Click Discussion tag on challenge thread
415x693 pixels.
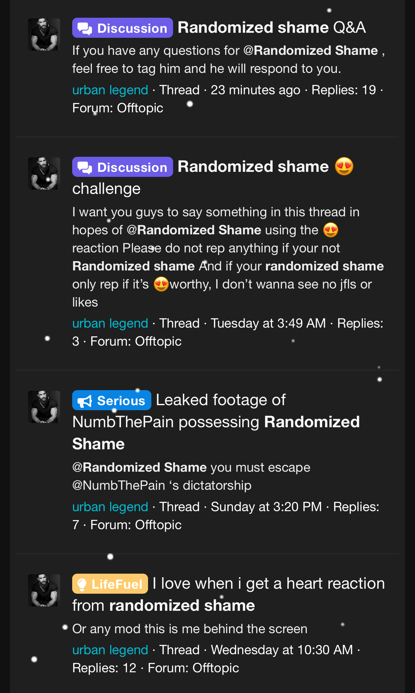click(x=122, y=167)
